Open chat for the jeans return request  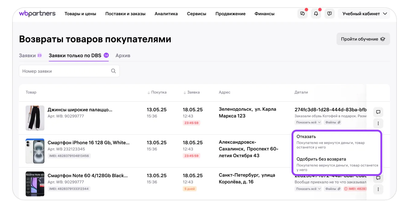click(x=378, y=112)
